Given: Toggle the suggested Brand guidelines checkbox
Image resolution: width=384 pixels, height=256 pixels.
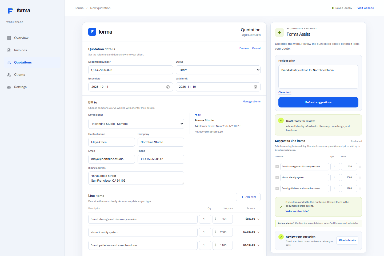Looking at the screenshot, I should (277, 189).
